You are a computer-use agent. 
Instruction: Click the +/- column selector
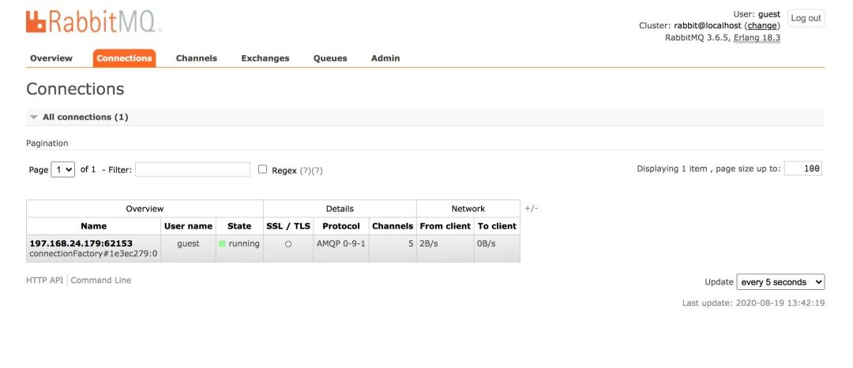pos(532,209)
